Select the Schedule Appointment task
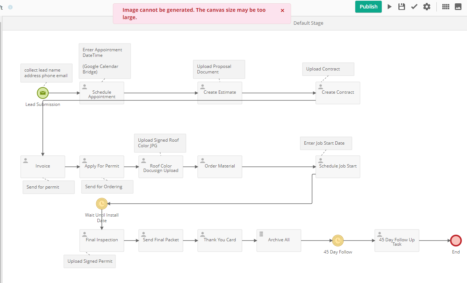Image resolution: width=467 pixels, height=283 pixels. tap(102, 93)
